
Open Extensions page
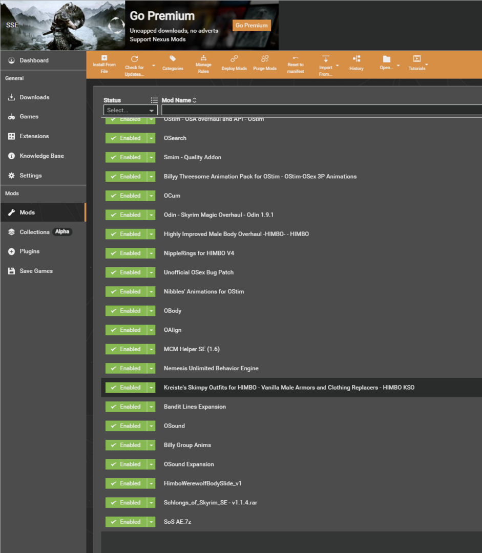point(43,136)
